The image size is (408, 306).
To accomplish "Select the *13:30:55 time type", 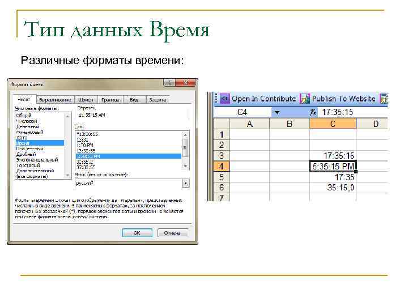I will 129,134.
